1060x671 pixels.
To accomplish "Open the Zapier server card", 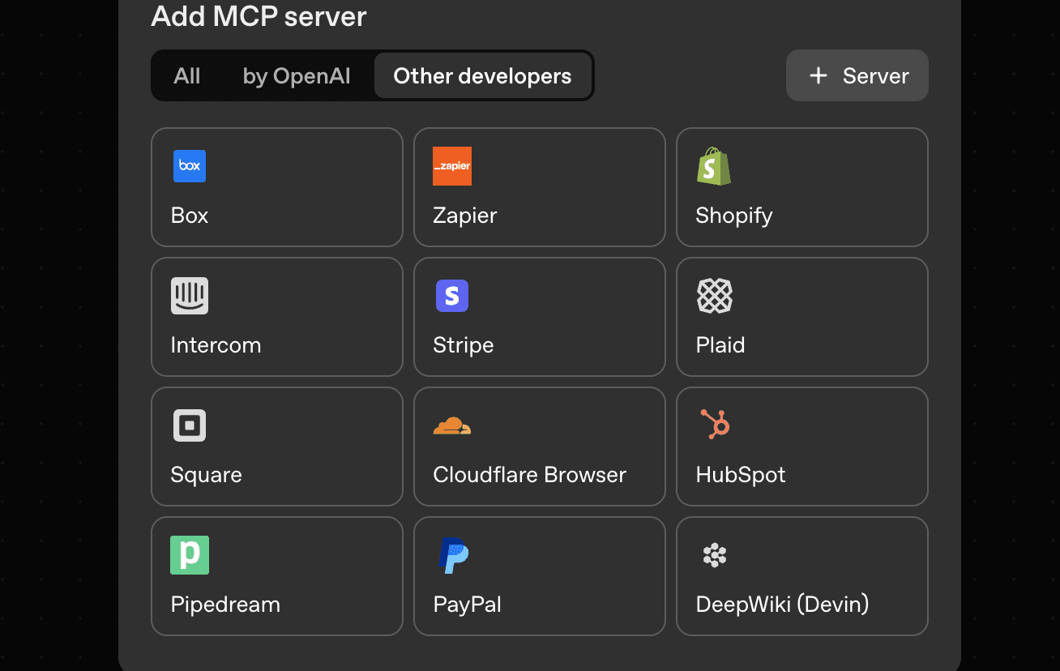I will (x=539, y=187).
